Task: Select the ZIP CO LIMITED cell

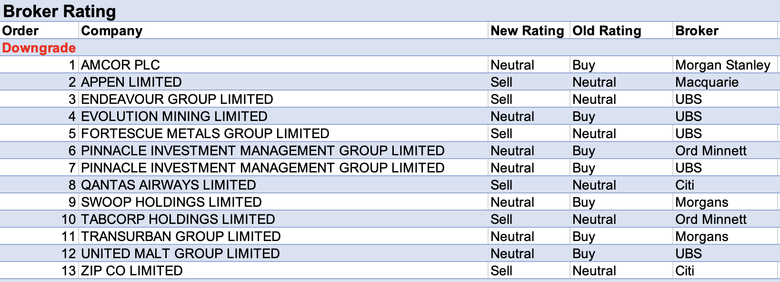Action: point(132,271)
